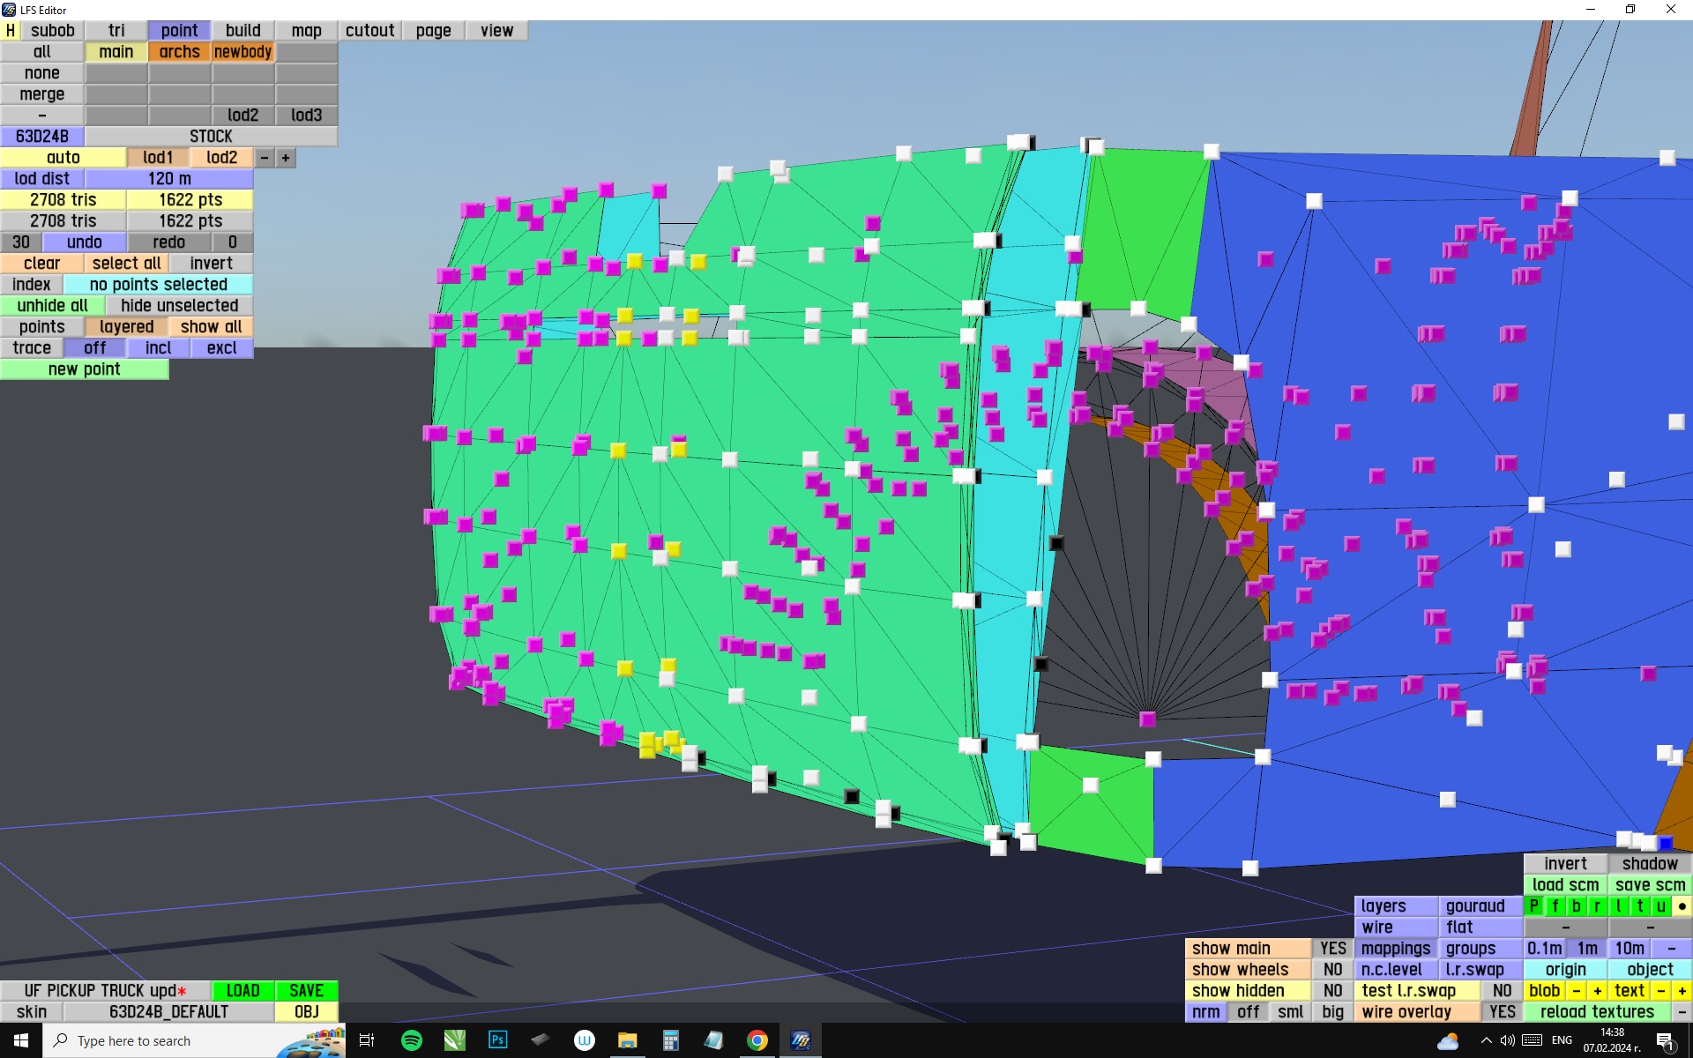
Task: Select the front view 'f' button
Action: (x=1555, y=905)
